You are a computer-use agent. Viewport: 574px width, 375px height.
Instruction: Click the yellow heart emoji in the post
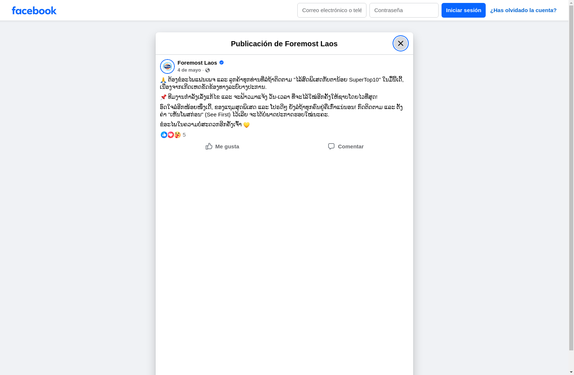pyautogui.click(x=247, y=125)
